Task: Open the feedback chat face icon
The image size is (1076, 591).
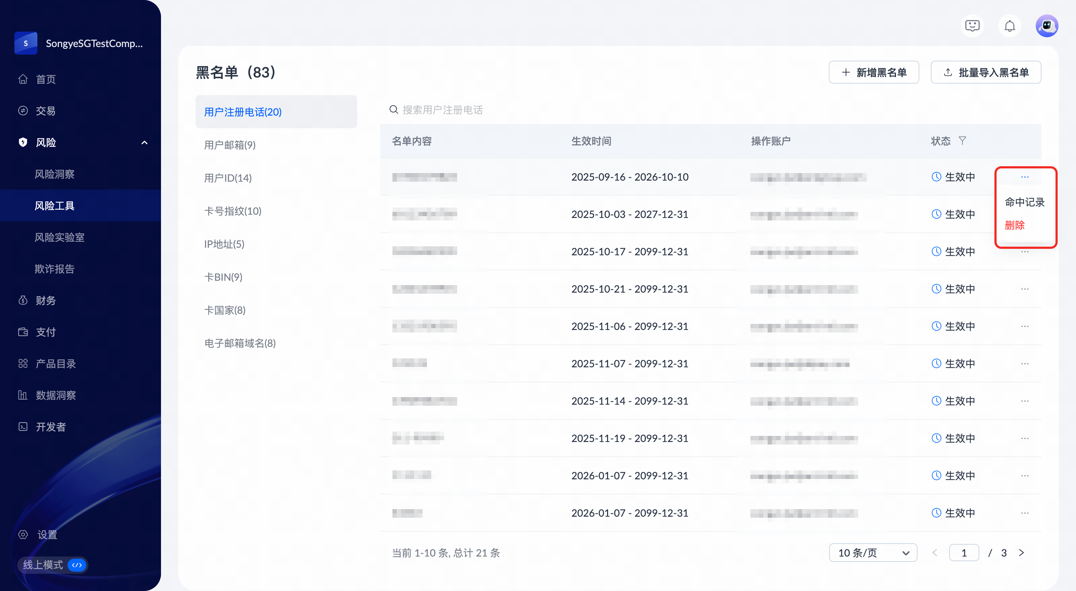Action: click(x=972, y=26)
